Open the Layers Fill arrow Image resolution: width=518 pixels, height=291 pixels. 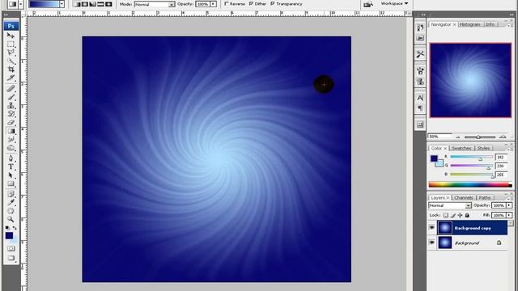pyautogui.click(x=509, y=215)
